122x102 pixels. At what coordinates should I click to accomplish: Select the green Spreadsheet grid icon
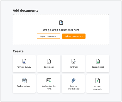pyautogui.click(x=98, y=61)
